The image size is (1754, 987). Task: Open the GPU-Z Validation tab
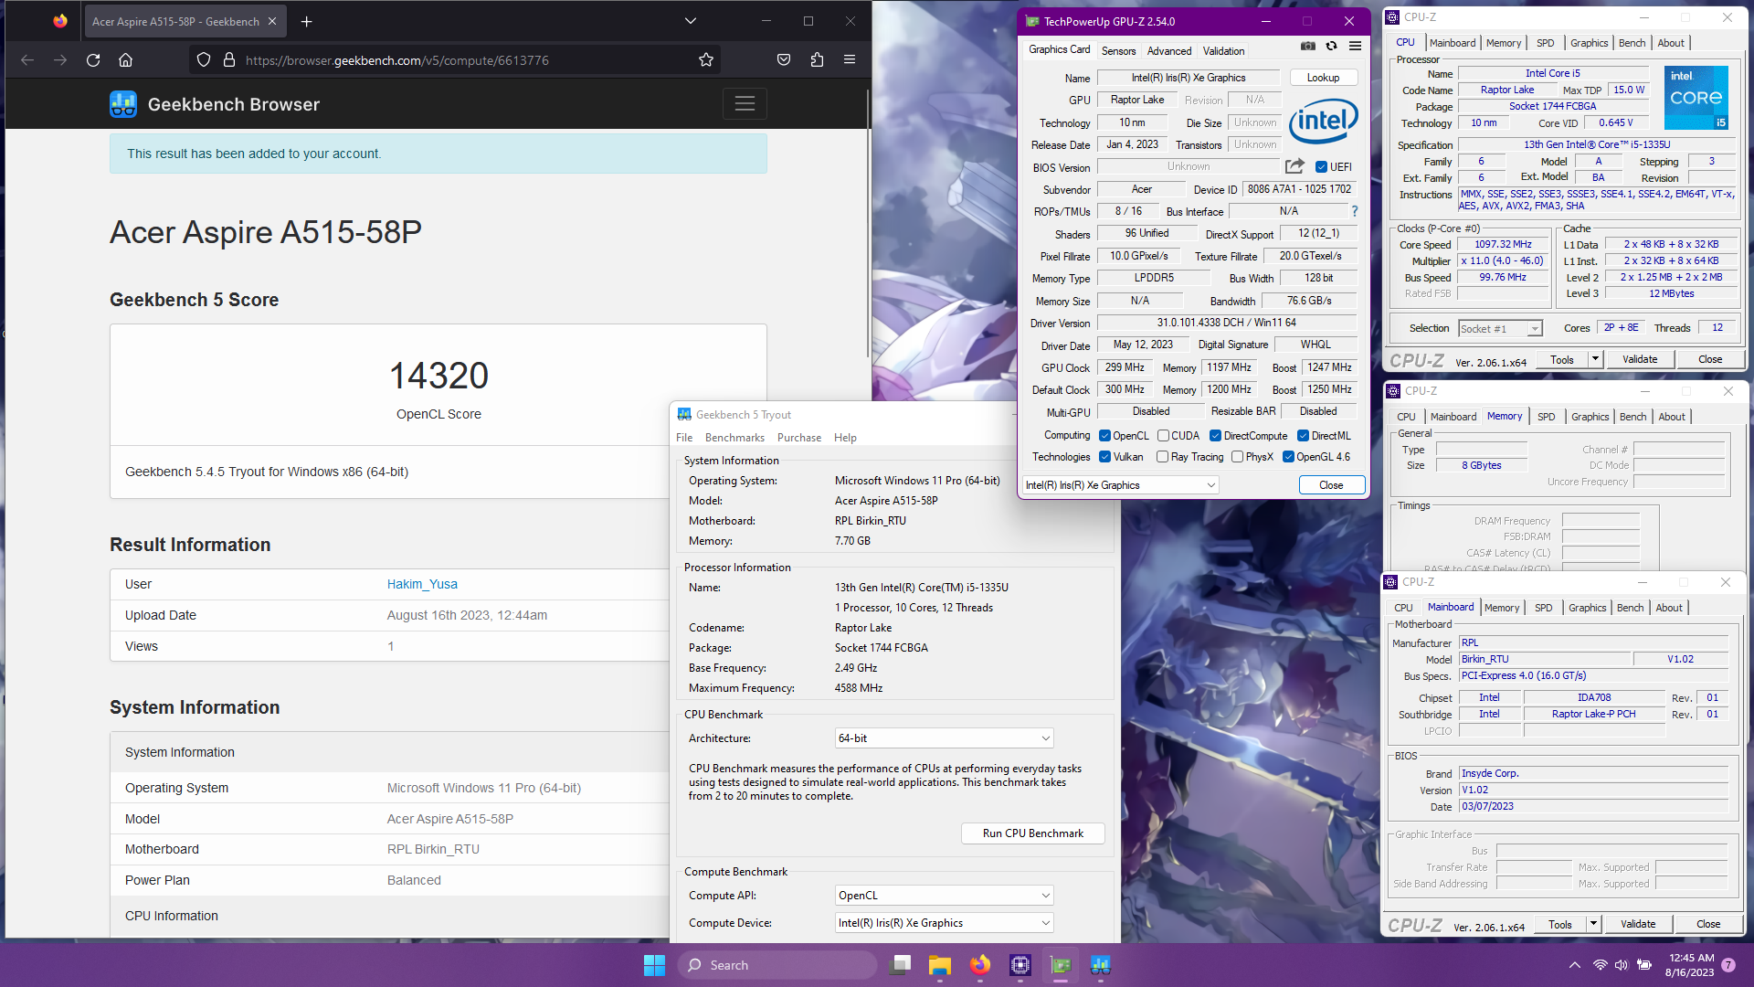pos(1223,51)
